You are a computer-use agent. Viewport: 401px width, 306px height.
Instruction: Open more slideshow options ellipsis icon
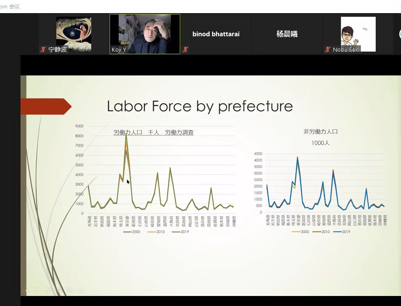81,290
